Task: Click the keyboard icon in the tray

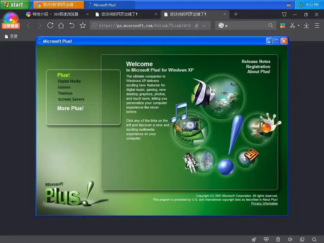Action: pyautogui.click(x=289, y=5)
